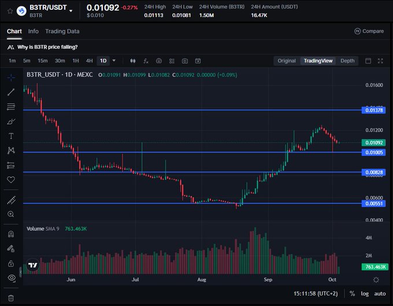The height and width of the screenshot is (306, 393).
Task: Toggle the chart layout panel icon
Action: (x=368, y=61)
